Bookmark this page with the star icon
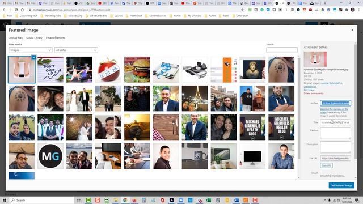 pyautogui.click(x=242, y=10)
